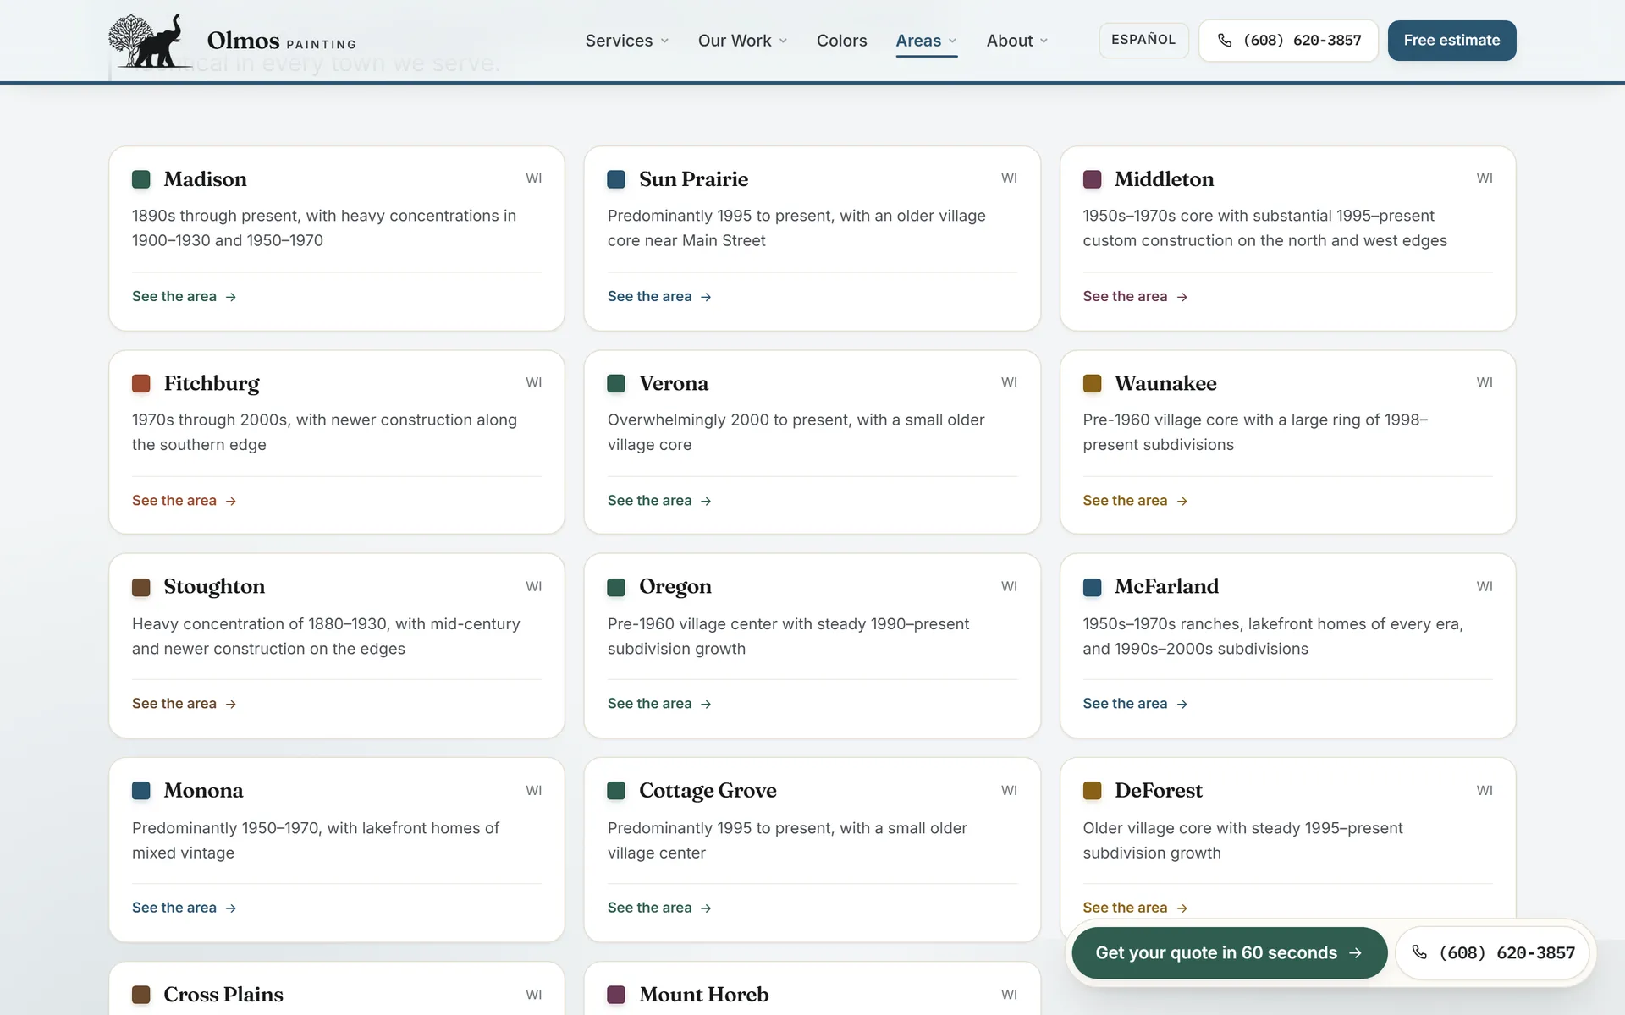
Task: Click the Oregon See the area link
Action: coord(659,704)
